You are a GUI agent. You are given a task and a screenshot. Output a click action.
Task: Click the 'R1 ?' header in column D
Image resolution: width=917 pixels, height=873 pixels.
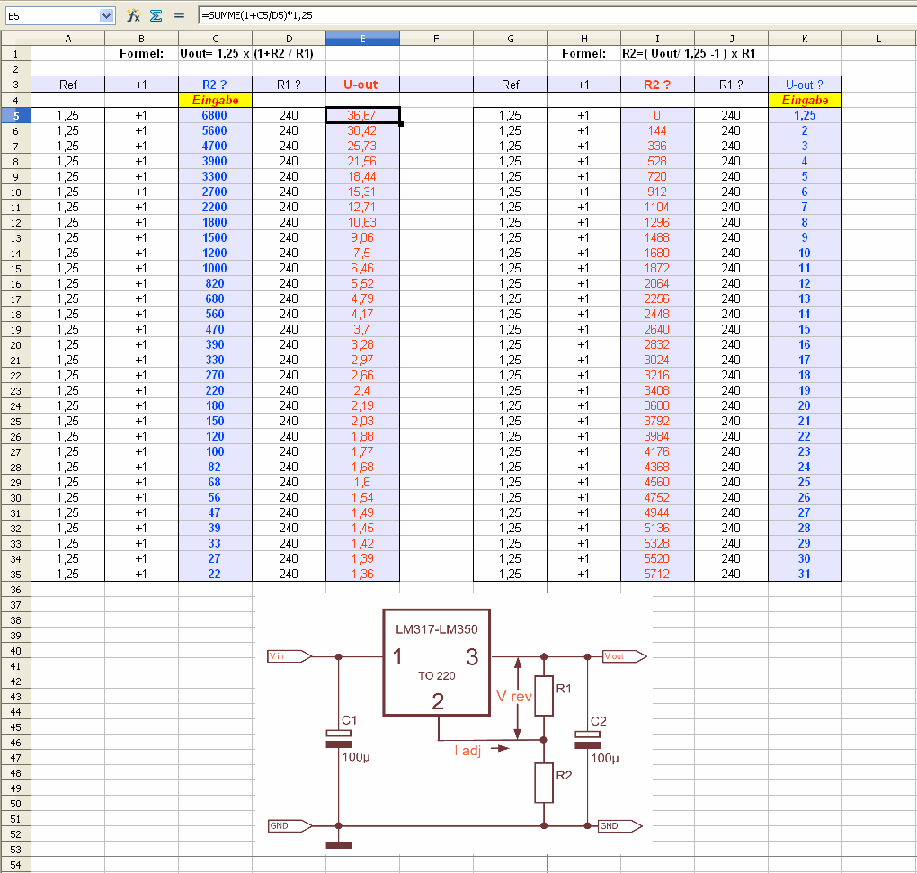tap(289, 85)
